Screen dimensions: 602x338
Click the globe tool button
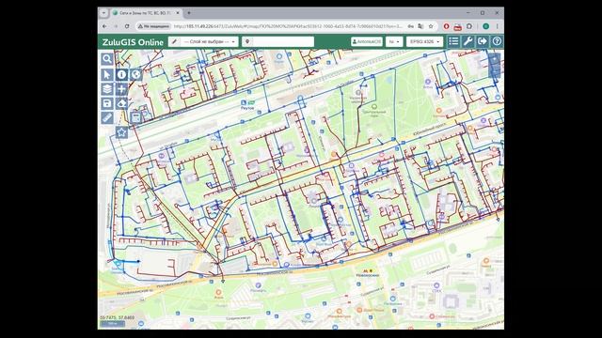point(135,74)
